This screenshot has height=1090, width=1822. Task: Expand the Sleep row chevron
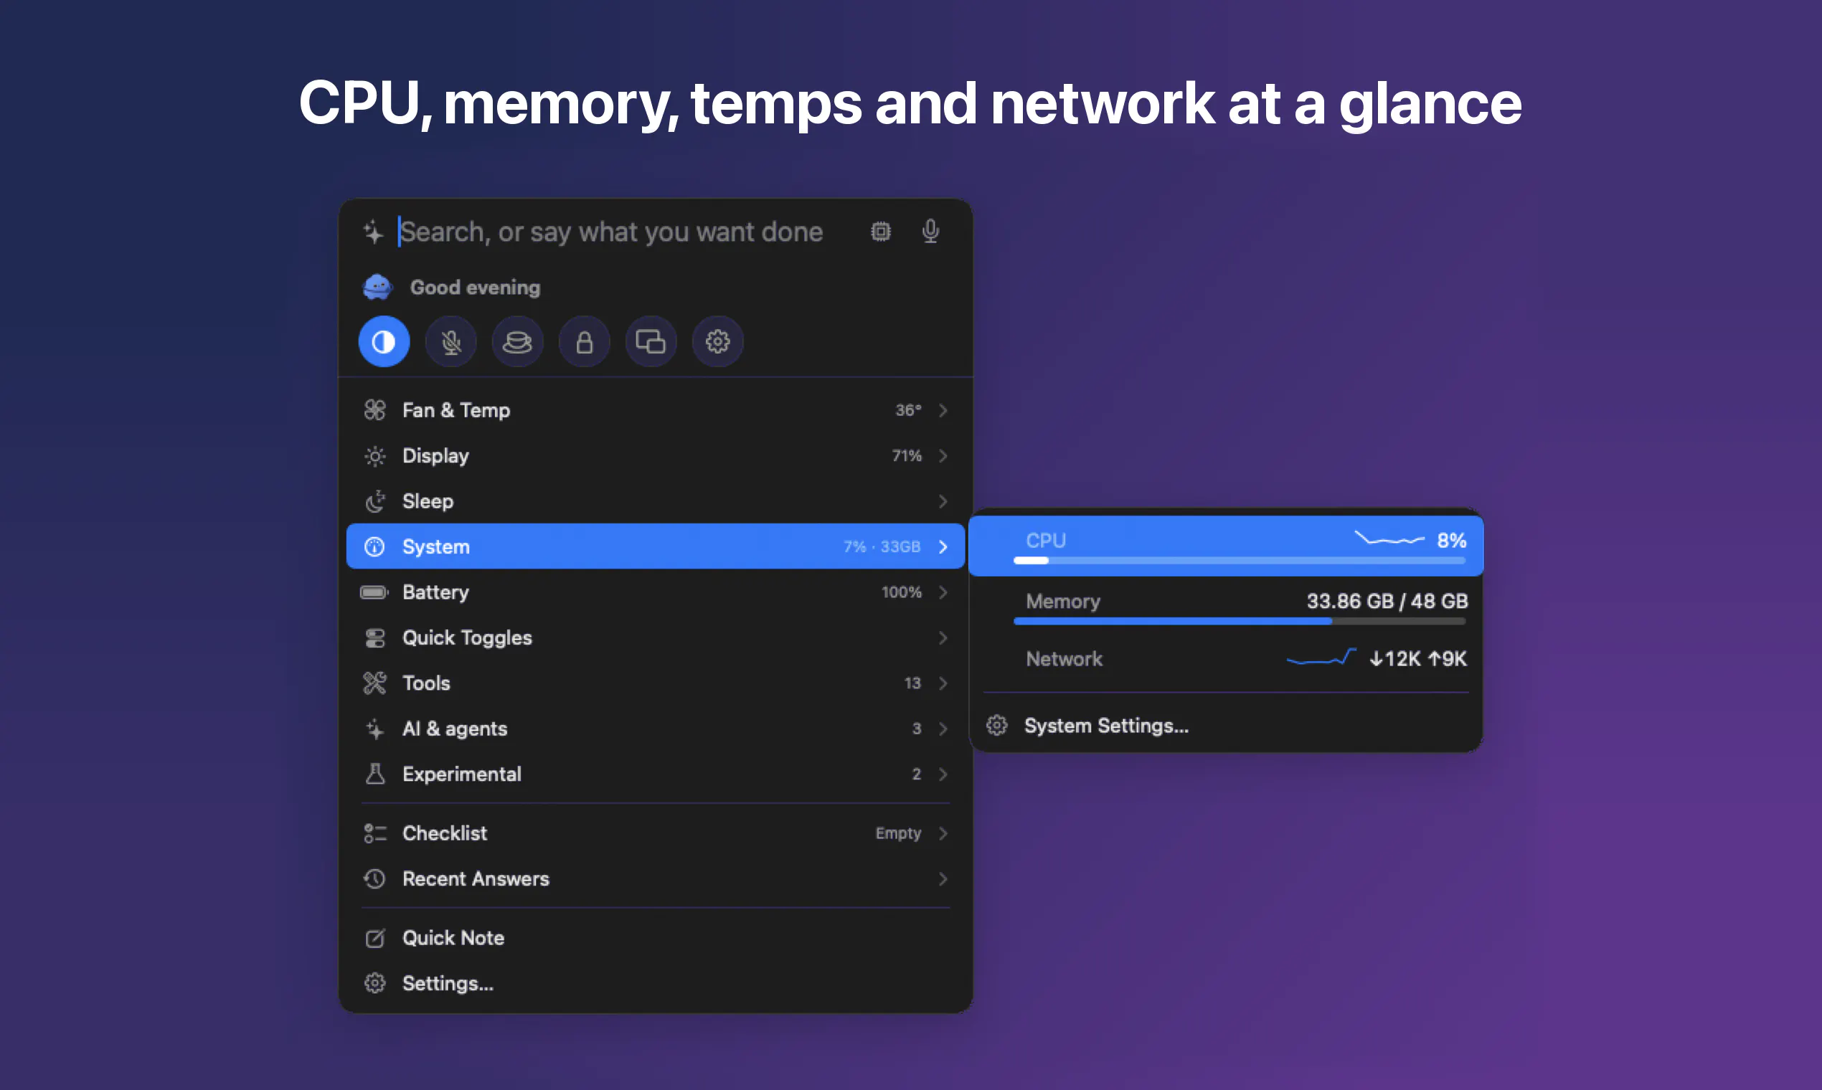click(943, 501)
